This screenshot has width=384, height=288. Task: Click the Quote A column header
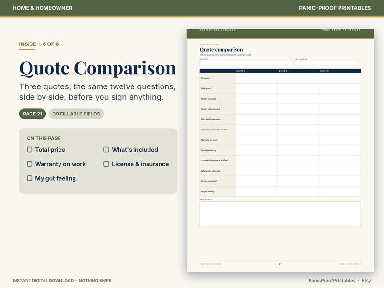(x=241, y=71)
